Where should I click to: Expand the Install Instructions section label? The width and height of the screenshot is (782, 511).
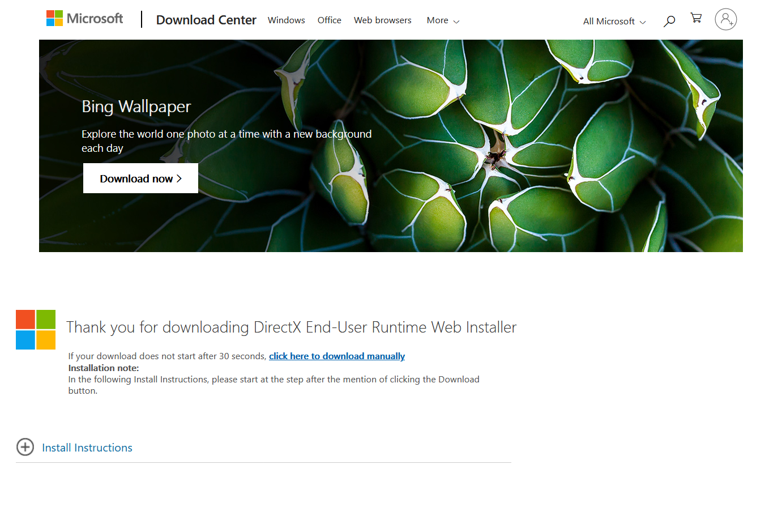87,448
